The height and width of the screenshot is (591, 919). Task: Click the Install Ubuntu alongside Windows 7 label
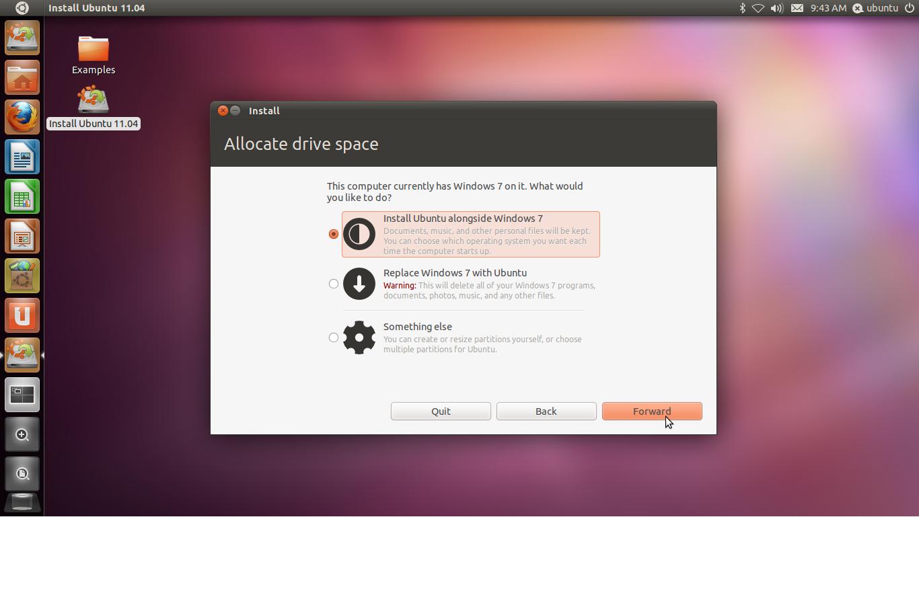463,219
